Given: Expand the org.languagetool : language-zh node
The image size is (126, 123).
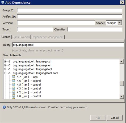Looking at the screenshot, I should pos(5,61).
